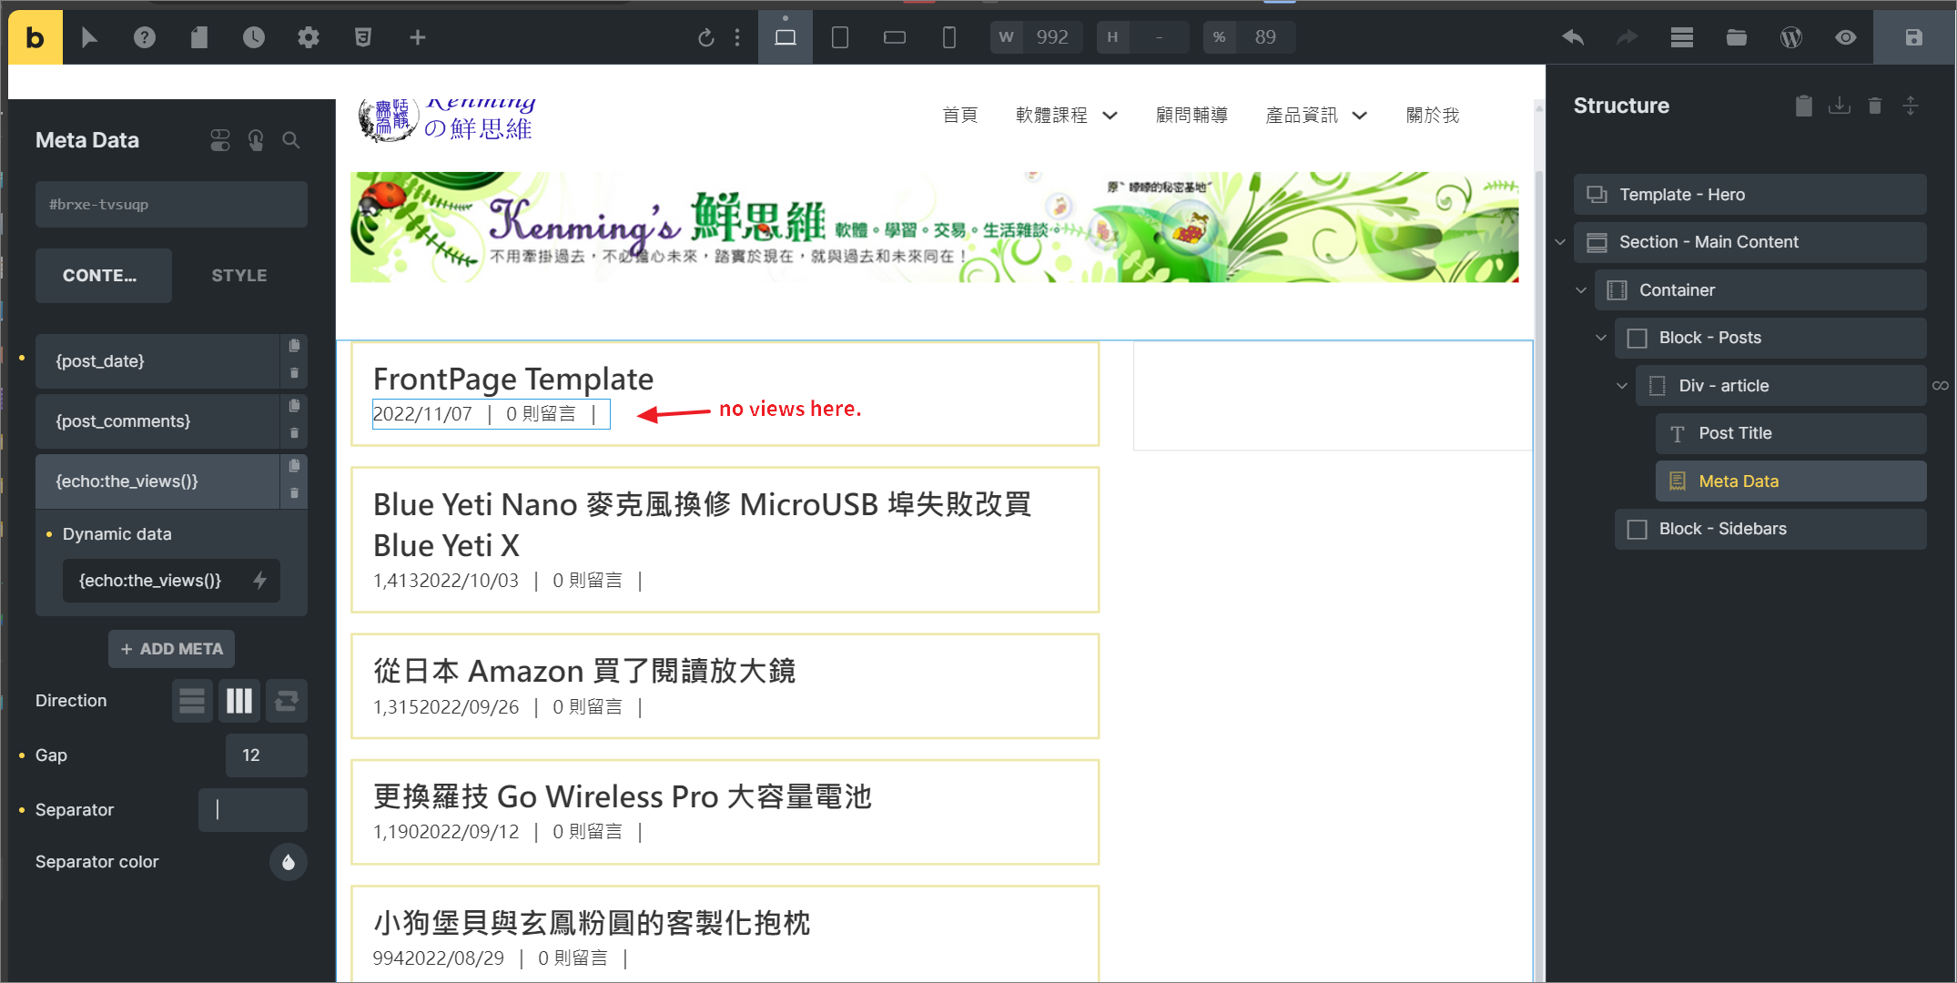Click the 從日本 Amazon 買了閱讀放大鏡 post title

tap(584, 672)
